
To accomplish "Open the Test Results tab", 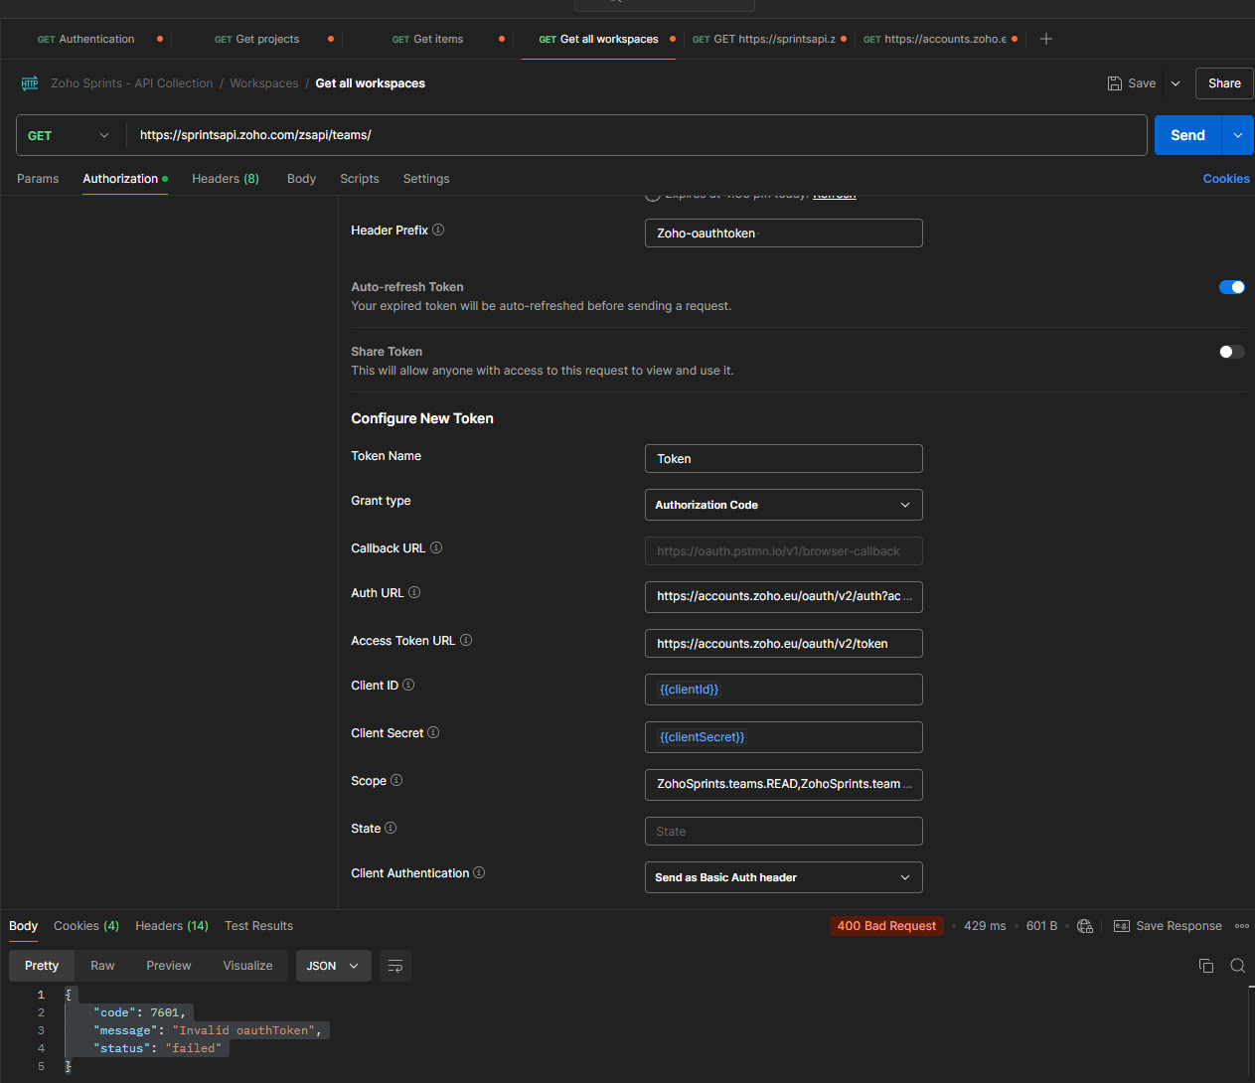I will [258, 926].
